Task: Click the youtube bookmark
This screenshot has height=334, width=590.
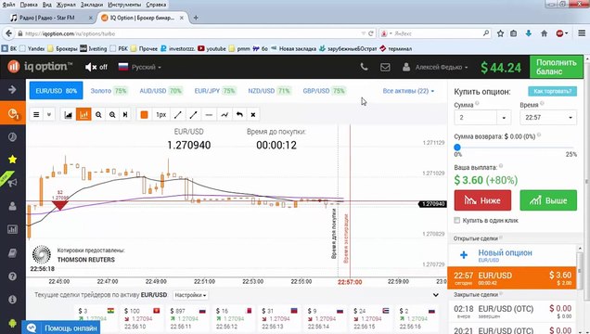Action: pyautogui.click(x=212, y=48)
